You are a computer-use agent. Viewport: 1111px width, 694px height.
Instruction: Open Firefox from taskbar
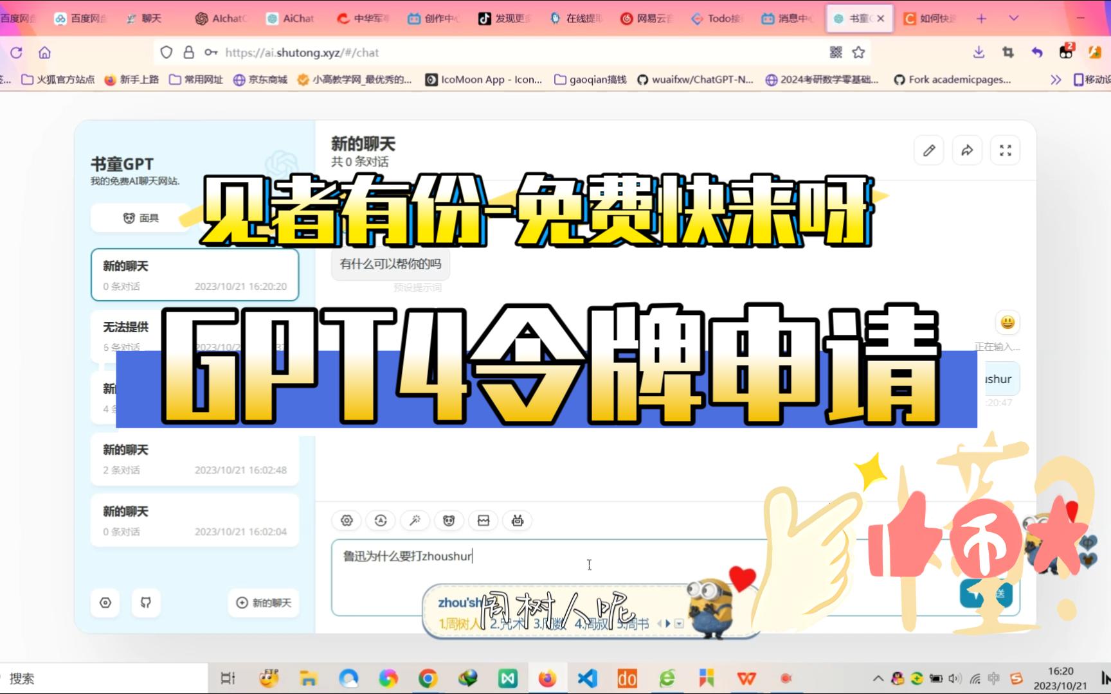coord(547,679)
